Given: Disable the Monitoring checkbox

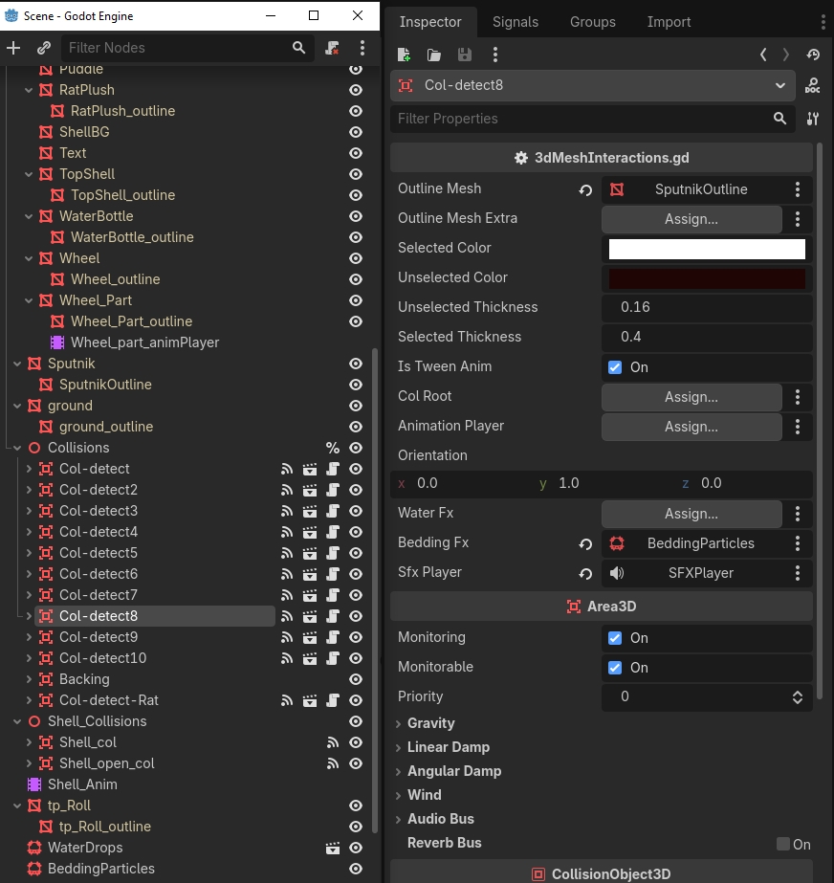Looking at the screenshot, I should pyautogui.click(x=615, y=638).
